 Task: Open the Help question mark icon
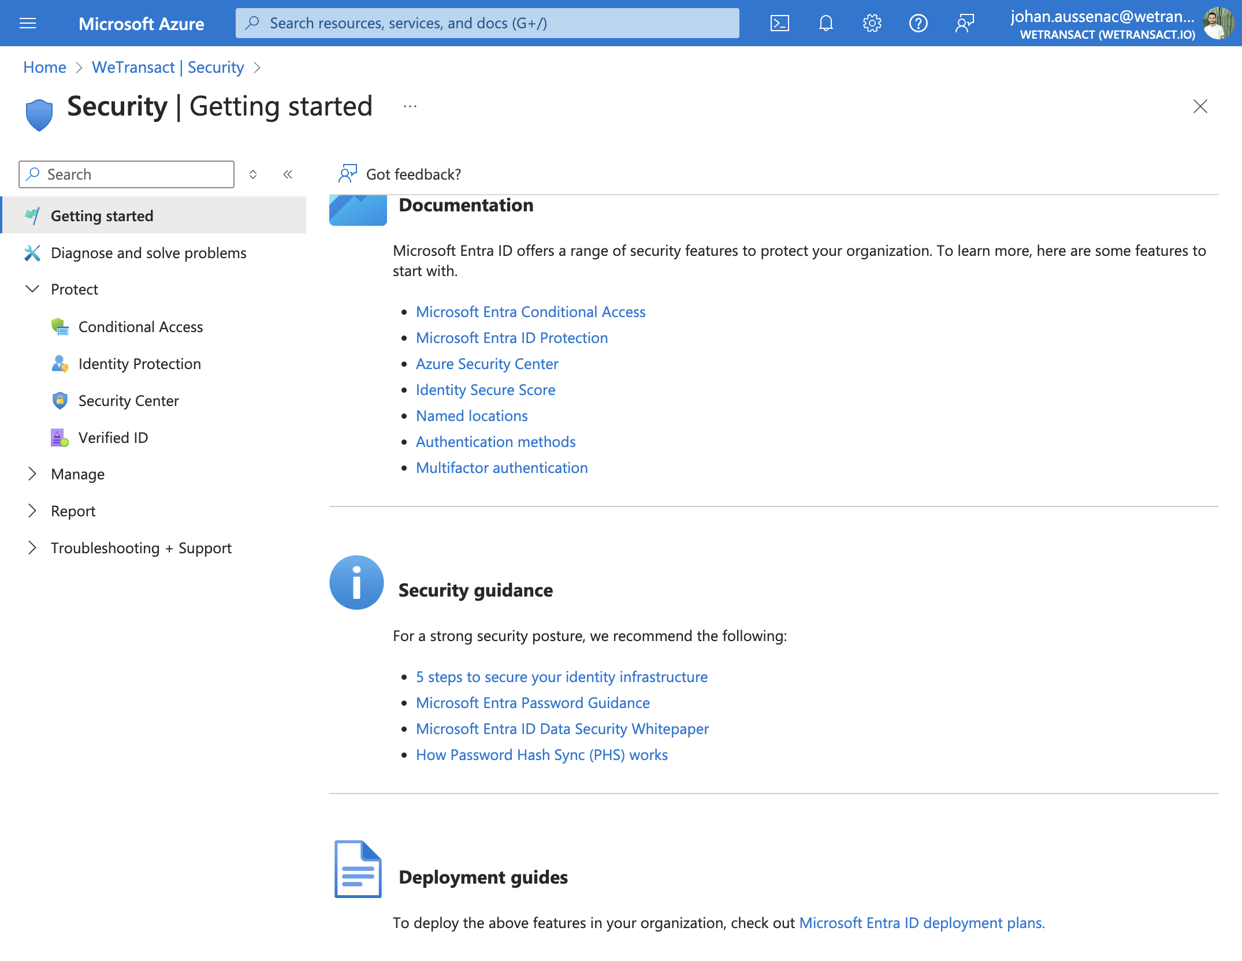[919, 23]
